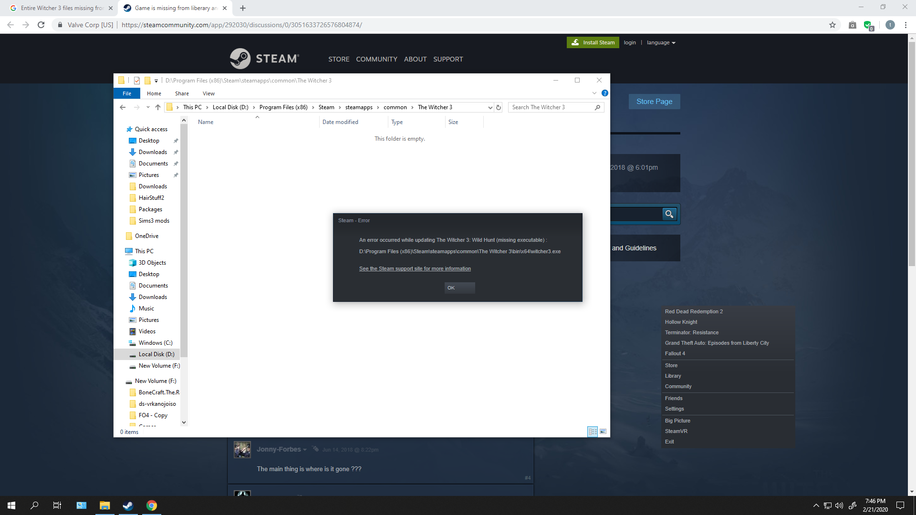The height and width of the screenshot is (515, 916).
Task: Click the properties checkmark icon in title bar
Action: click(137, 80)
